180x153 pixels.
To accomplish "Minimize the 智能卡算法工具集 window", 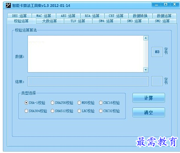I will pyautogui.click(x=156, y=5).
